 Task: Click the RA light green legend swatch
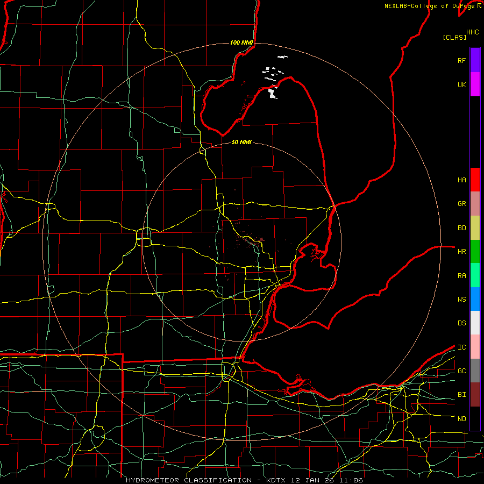point(475,275)
